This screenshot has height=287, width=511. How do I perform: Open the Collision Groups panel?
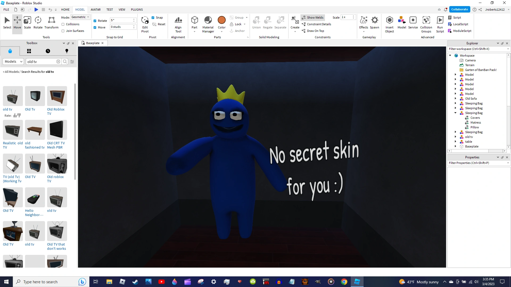click(x=426, y=24)
